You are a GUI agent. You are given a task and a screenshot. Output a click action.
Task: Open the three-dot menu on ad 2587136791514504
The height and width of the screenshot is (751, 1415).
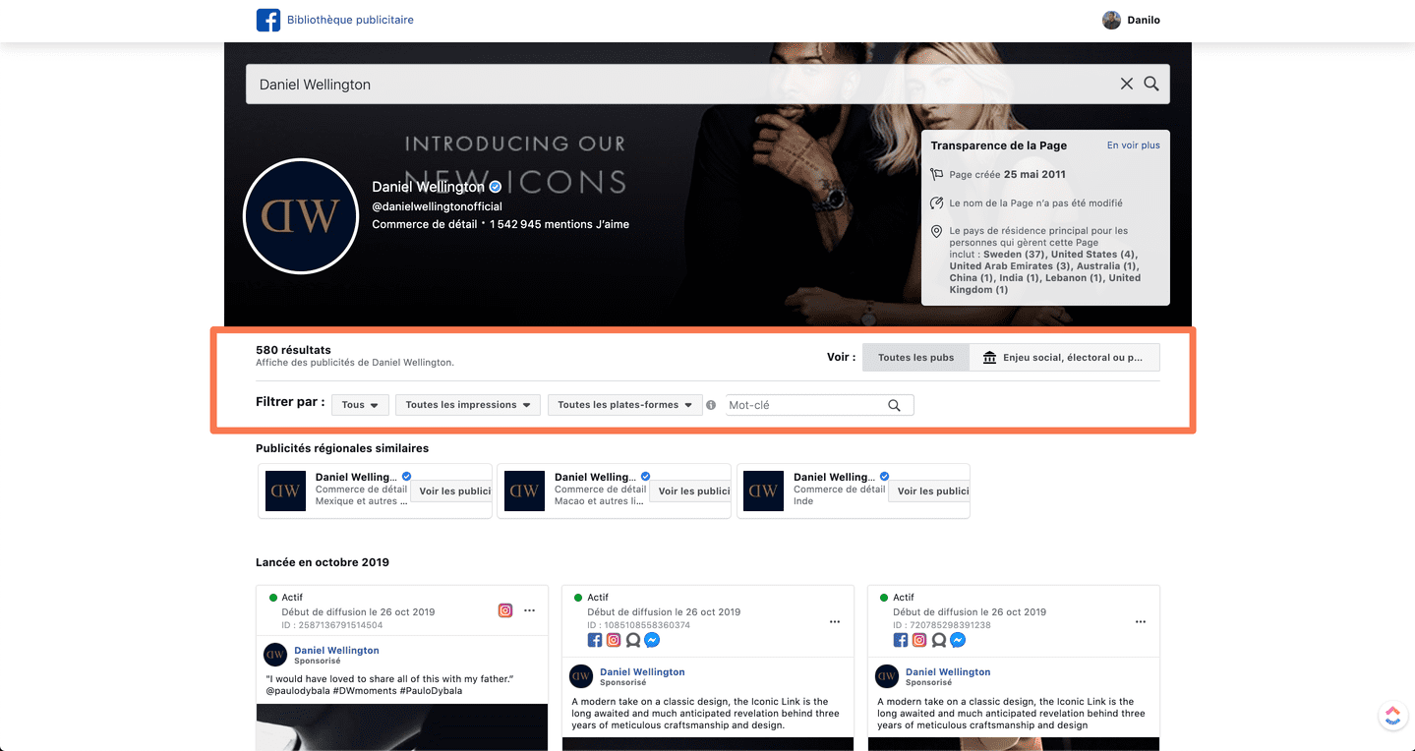(x=529, y=610)
